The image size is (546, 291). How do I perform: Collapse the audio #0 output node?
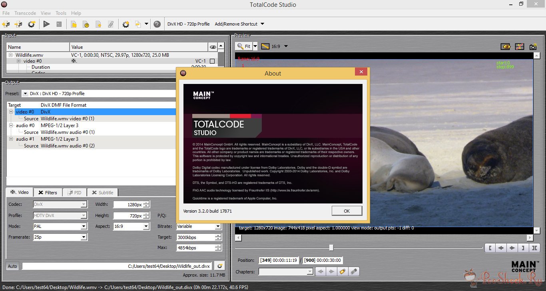click(x=11, y=126)
